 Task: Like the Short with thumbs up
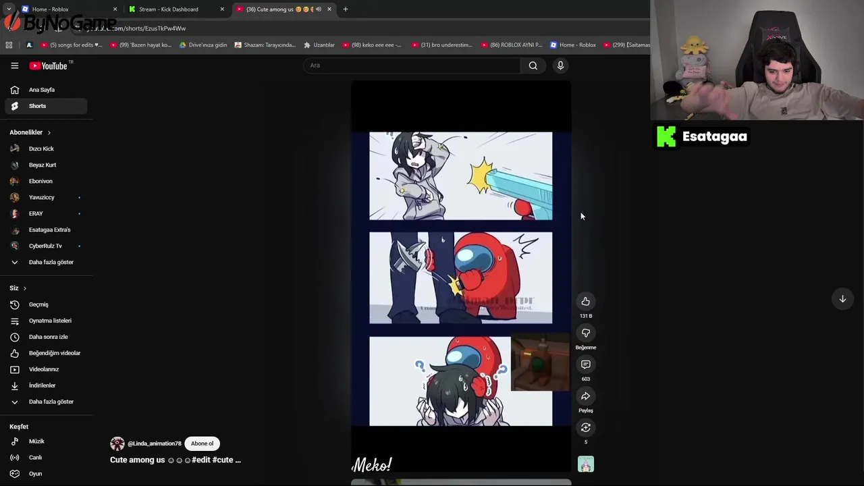pyautogui.click(x=586, y=302)
